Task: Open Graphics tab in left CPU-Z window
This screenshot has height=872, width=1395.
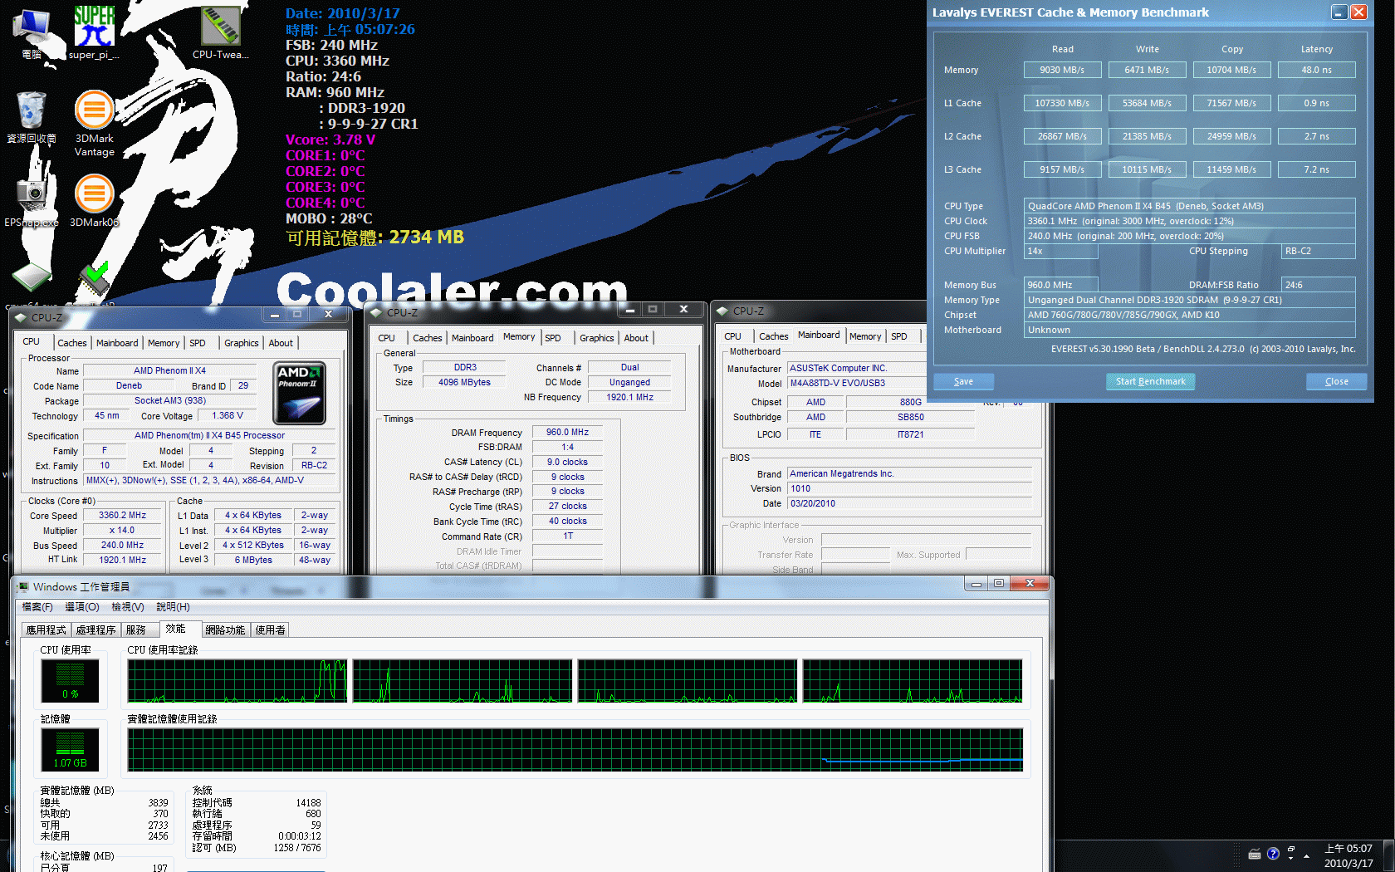Action: (x=242, y=343)
